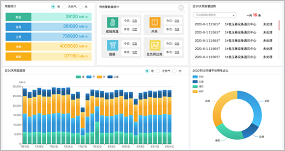This screenshot has height=151, width=285.
Task: Open this month's count link for 总负荷过高
Action: [177, 52]
